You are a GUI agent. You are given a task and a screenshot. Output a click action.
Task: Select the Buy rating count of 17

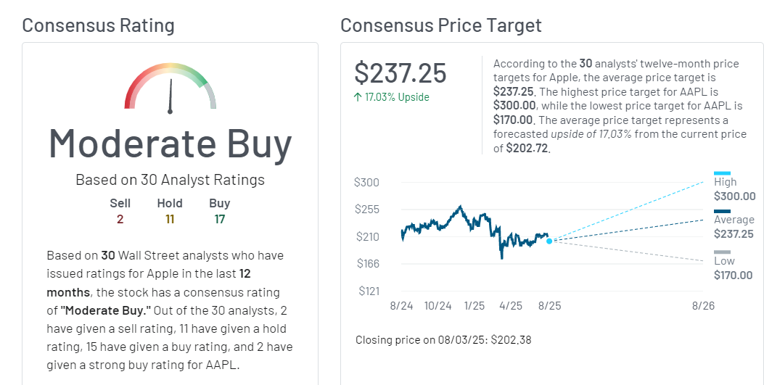tap(220, 218)
